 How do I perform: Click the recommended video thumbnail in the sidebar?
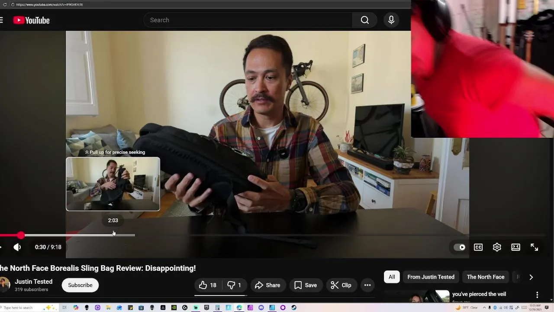click(x=417, y=296)
